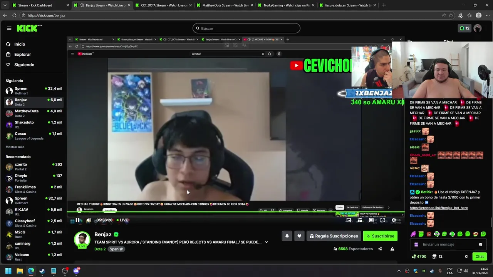Open player settings gear icon
The image size is (493, 277).
coord(394,220)
